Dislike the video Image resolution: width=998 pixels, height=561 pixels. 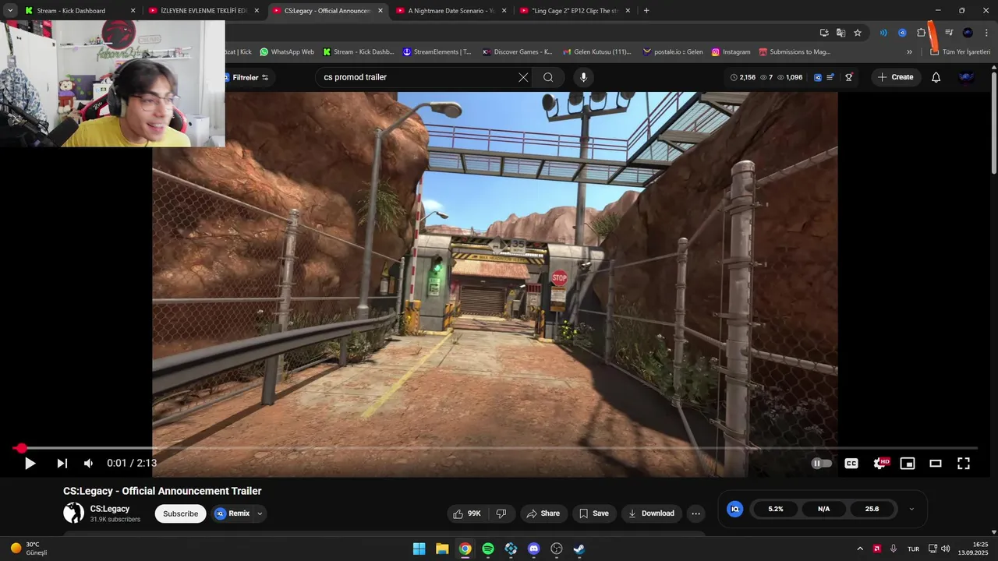501,513
